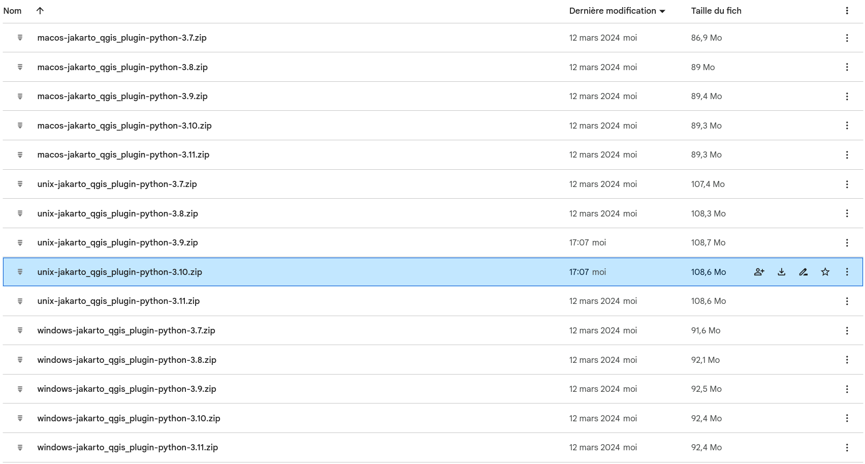Open more actions for macos python-3.7.zip
Screen dimensions: 865x464
click(847, 38)
